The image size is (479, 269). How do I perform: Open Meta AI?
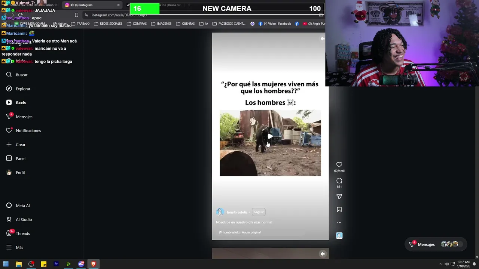coord(18,205)
